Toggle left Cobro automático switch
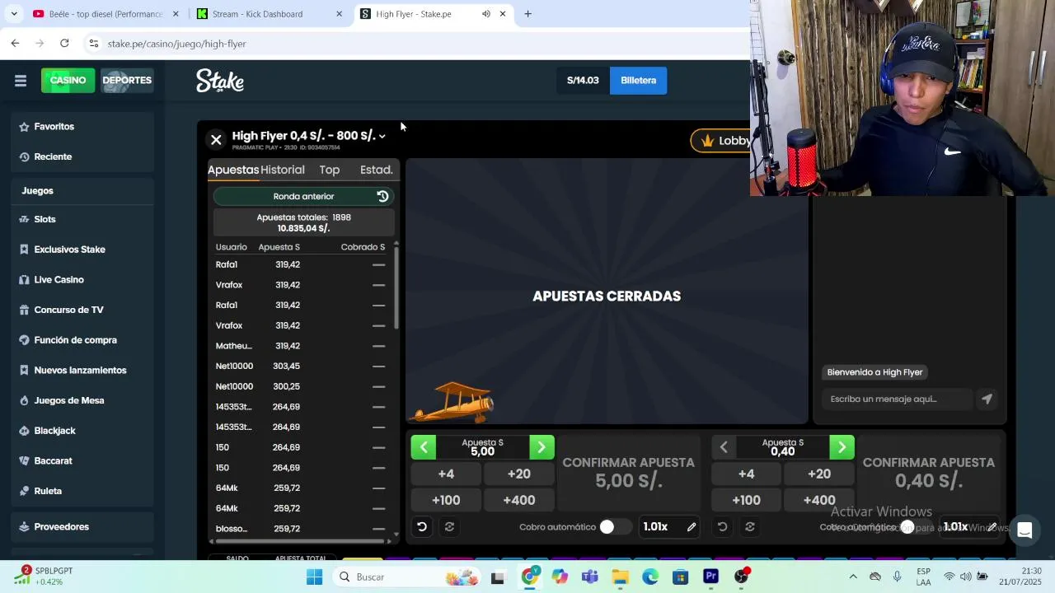This screenshot has width=1055, height=593. click(x=614, y=527)
